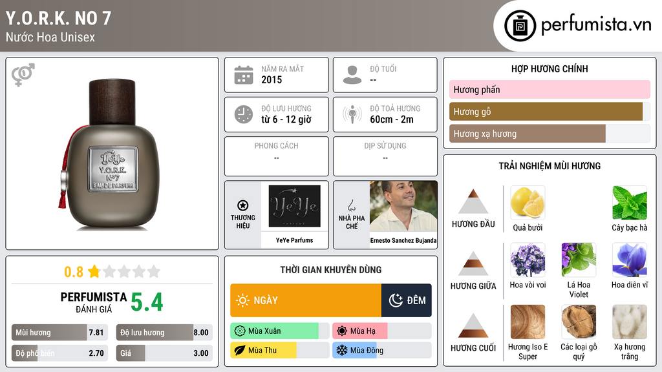This screenshot has height=372, width=662.
Task: Click the Hương đầu pyramid icon
Action: pos(473,201)
